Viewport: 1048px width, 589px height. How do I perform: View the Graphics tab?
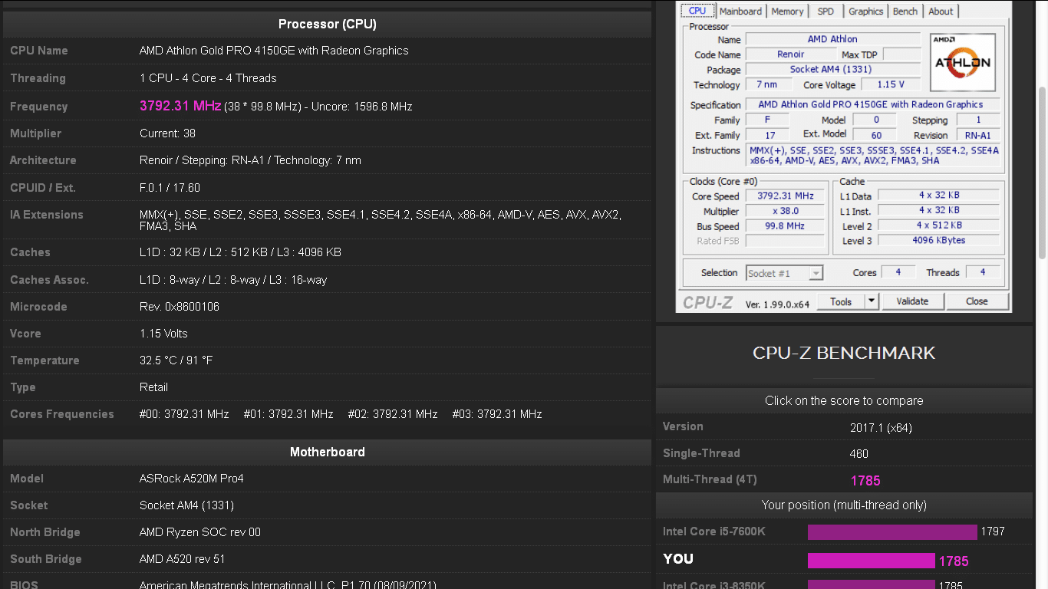[865, 11]
